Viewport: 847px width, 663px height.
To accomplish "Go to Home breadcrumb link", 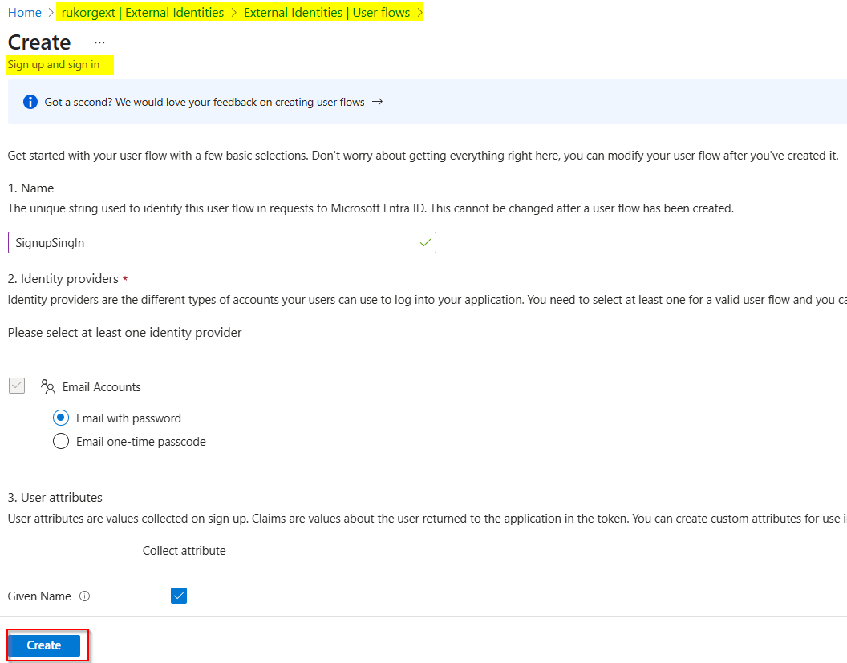I will pyautogui.click(x=24, y=12).
